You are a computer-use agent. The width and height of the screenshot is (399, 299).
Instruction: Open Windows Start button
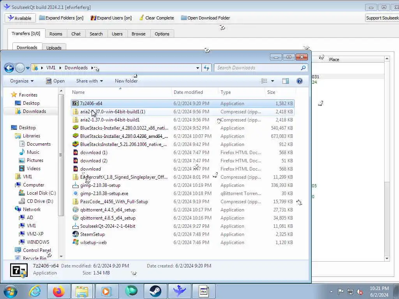pyautogui.click(x=11, y=291)
